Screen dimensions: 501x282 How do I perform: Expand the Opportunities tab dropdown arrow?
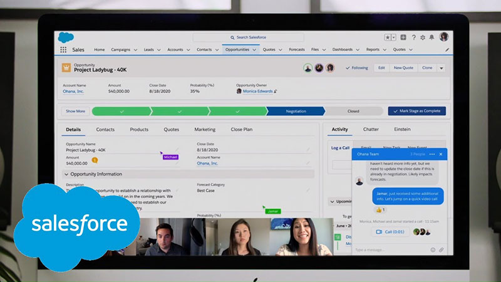tap(254, 50)
